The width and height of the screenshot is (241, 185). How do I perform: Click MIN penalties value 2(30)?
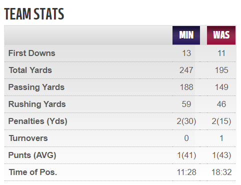[186, 121]
